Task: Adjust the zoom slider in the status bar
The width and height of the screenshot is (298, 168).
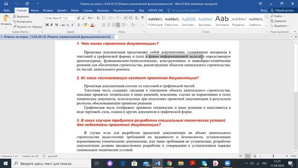Action: tap(273, 156)
